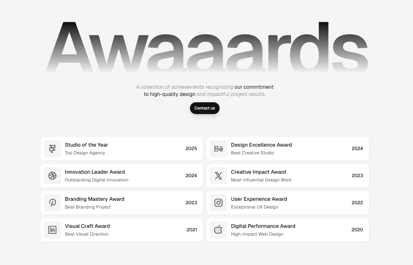Click the Framer icon beside Studio of the Year
Image resolution: width=413 pixels, height=265 pixels.
pos(52,149)
